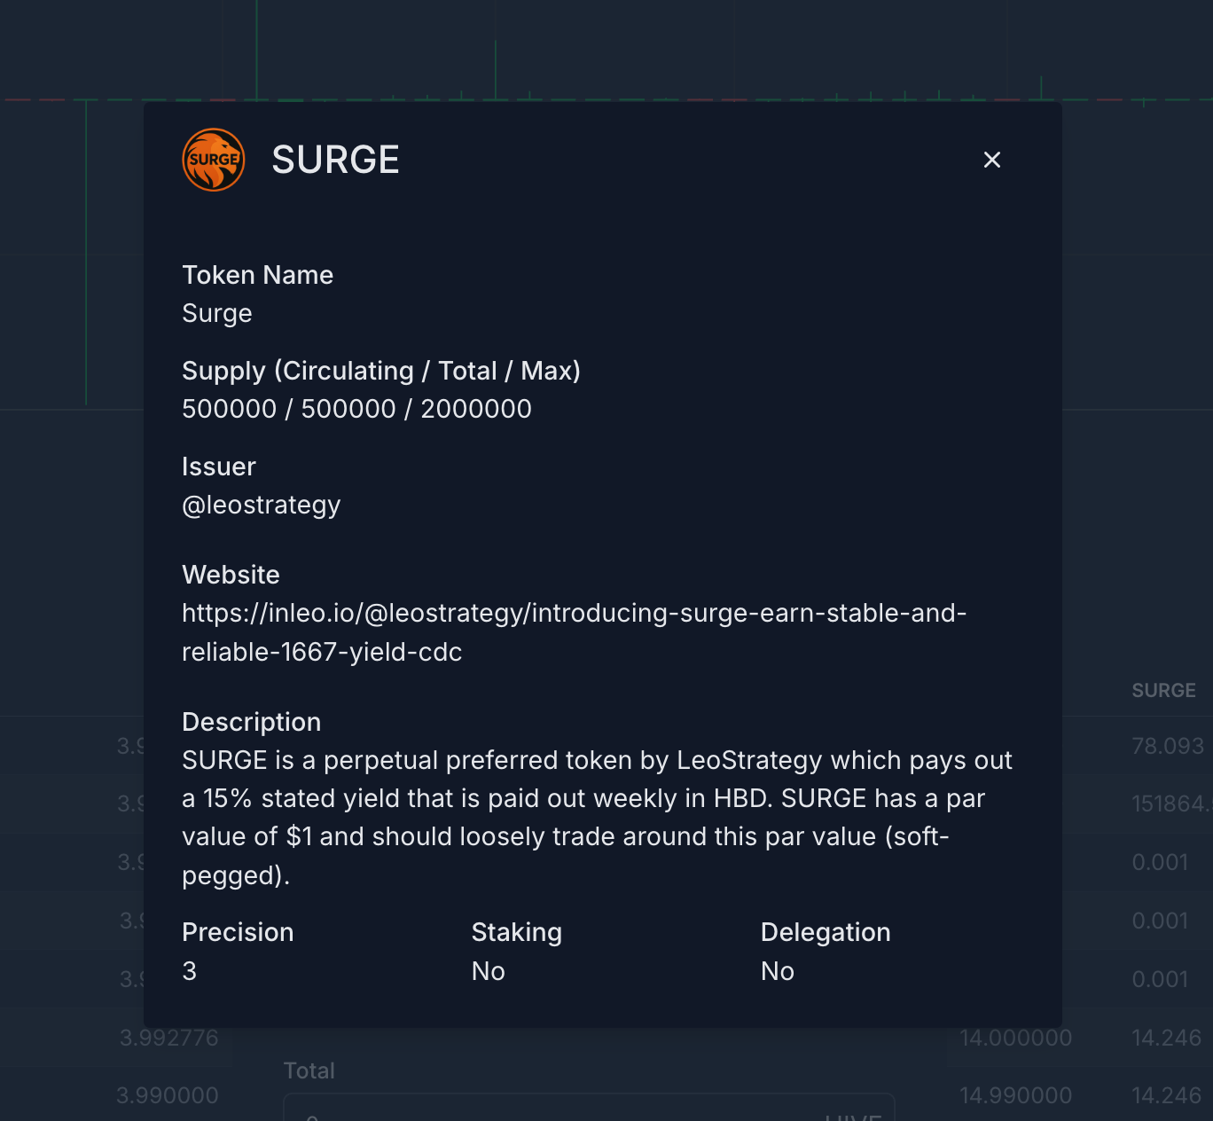Screen dimensions: 1213x1121
Task: Click the Total label above the input
Action: pos(309,1070)
